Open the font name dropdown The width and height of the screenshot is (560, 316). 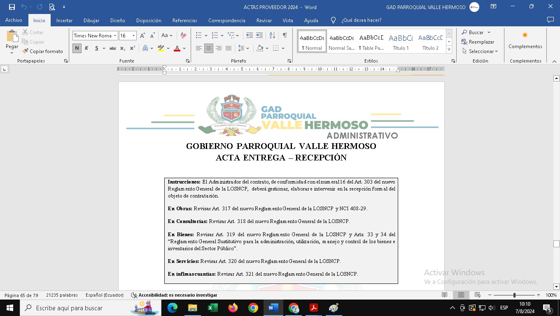[115, 36]
